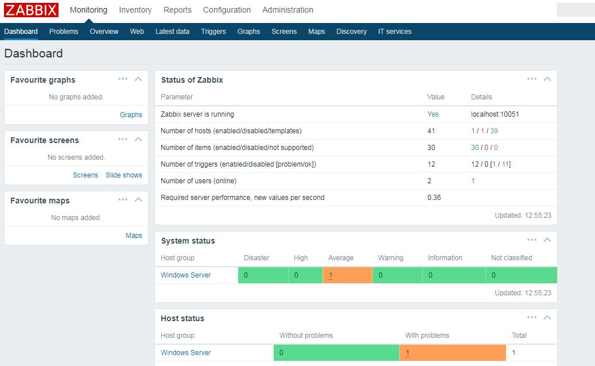Click the orange With problems cell
The image size is (595, 366).
(x=453, y=353)
